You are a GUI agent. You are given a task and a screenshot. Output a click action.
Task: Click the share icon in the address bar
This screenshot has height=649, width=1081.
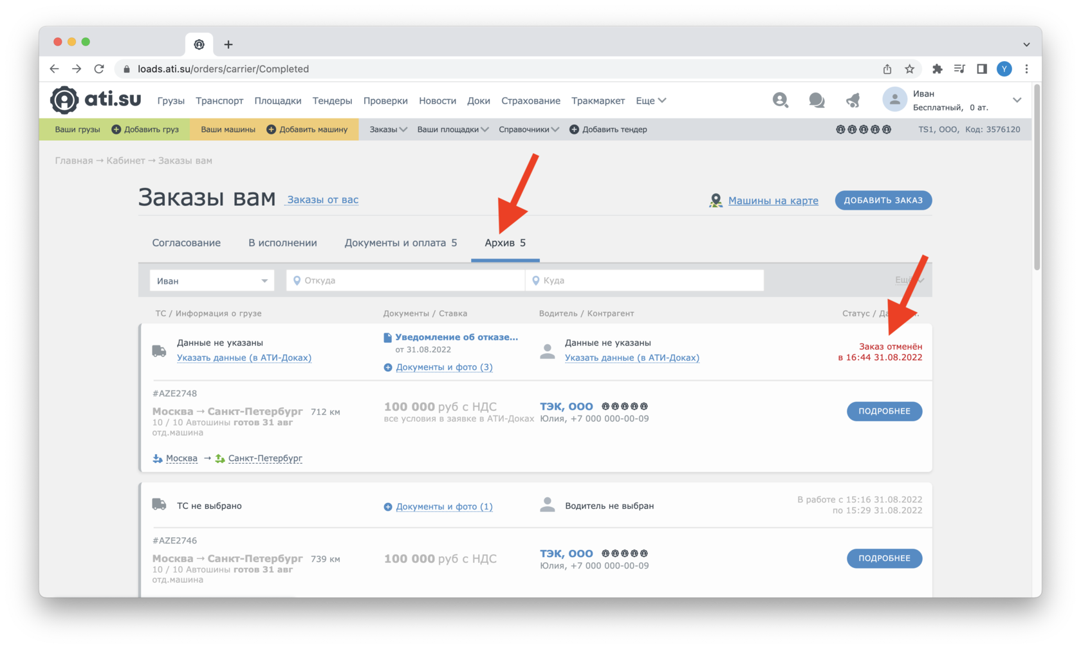[887, 69]
